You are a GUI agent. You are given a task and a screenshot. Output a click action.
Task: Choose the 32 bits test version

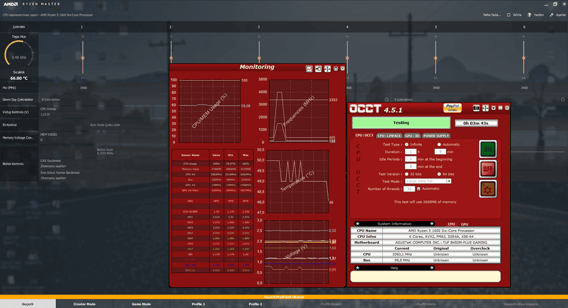(x=406, y=174)
